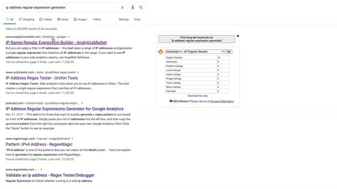The width and height of the screenshot is (337, 189).
Task: Select the Local Listings table row
Action: point(197,70)
